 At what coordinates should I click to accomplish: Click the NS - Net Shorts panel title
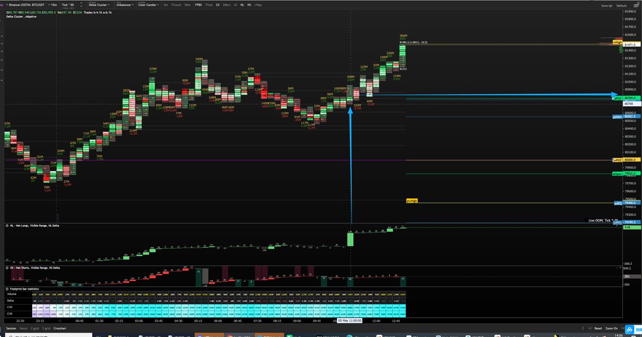click(35, 268)
